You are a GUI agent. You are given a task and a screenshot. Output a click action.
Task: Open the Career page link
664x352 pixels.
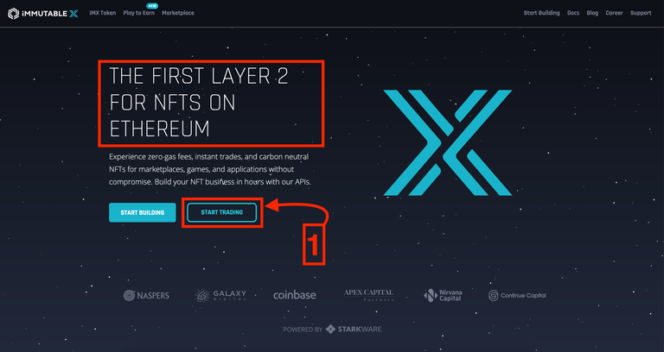point(614,13)
